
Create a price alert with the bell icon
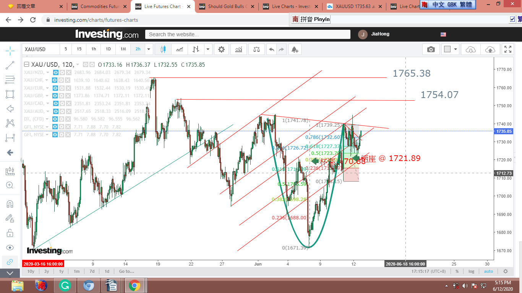294,49
